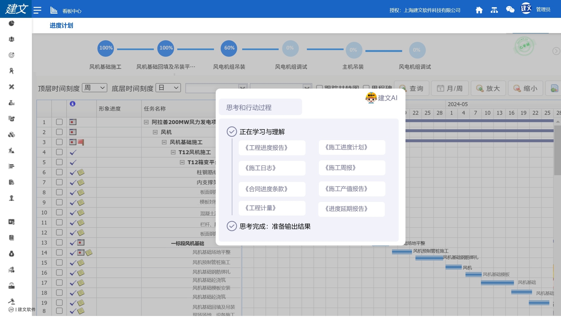
Task: Open the organization chart icon
Action: [x=494, y=10]
